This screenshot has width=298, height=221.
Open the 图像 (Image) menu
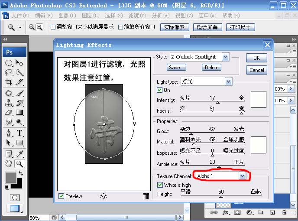pos(67,16)
